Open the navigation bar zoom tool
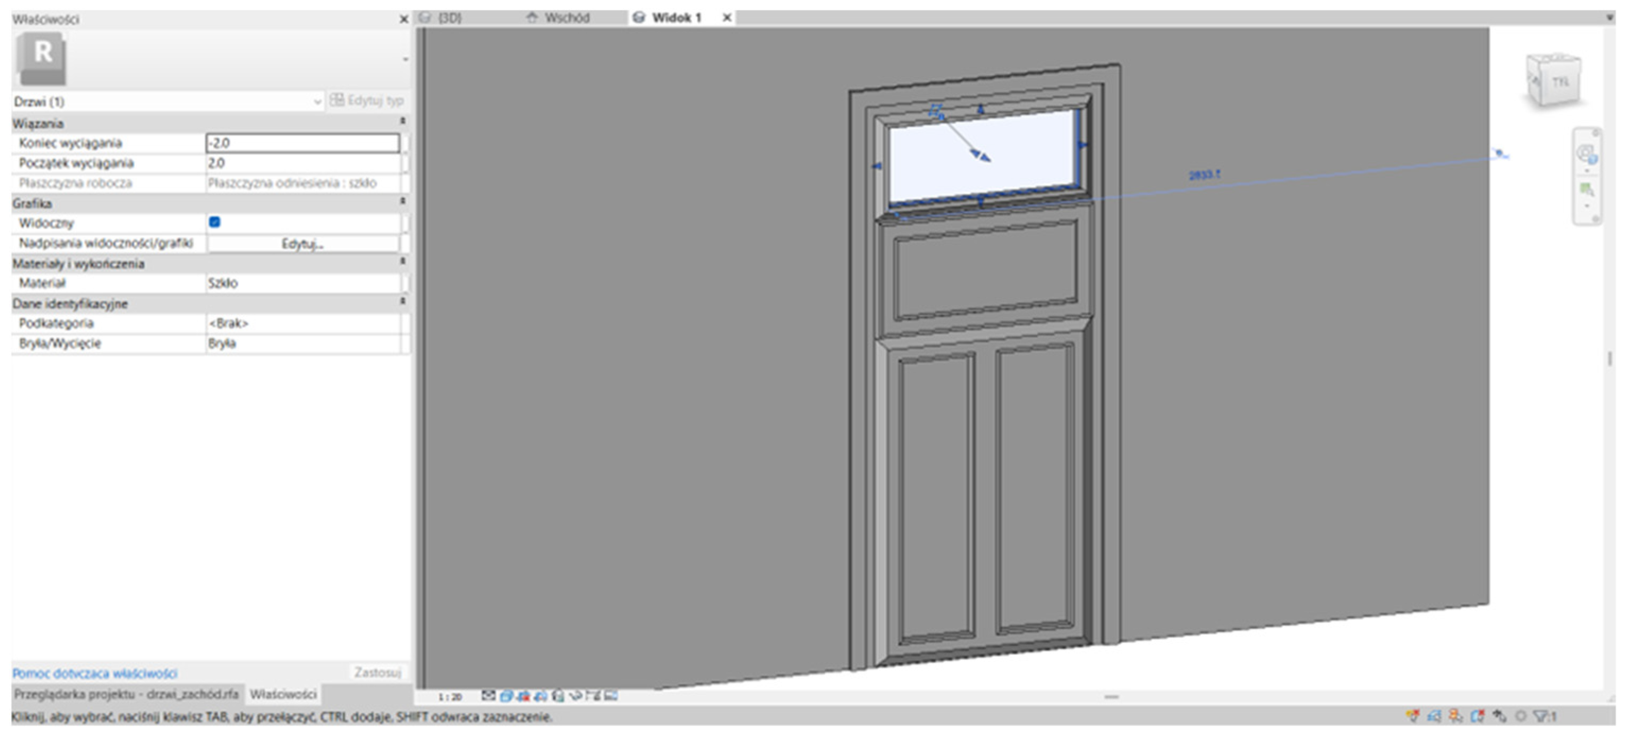Image resolution: width=1625 pixels, height=738 pixels. (1586, 190)
